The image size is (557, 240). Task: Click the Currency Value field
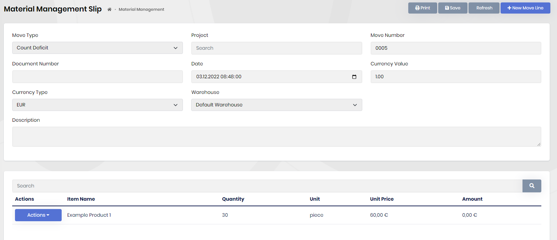tap(456, 77)
